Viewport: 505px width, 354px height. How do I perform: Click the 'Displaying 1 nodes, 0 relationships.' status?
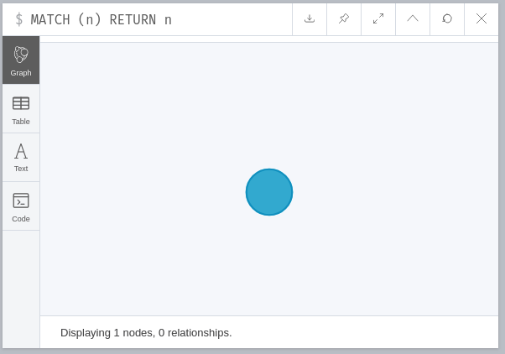click(x=146, y=332)
